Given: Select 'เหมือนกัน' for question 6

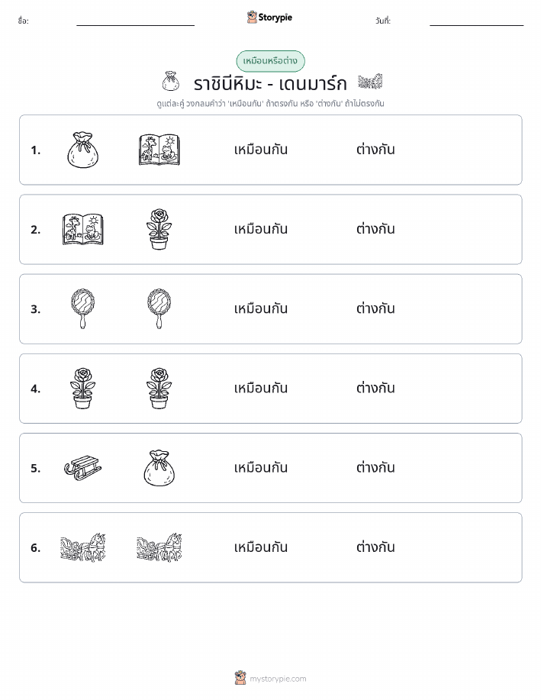Looking at the screenshot, I should (x=261, y=547).
